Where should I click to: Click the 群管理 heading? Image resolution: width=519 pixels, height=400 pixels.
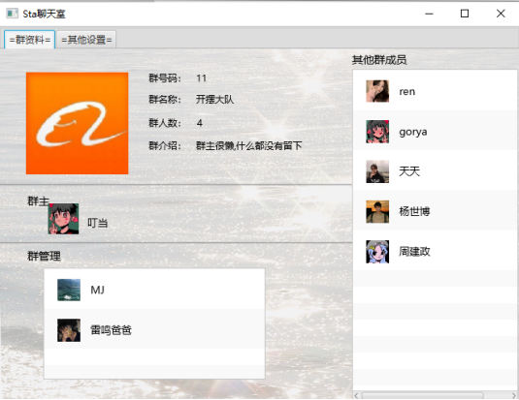tap(44, 256)
